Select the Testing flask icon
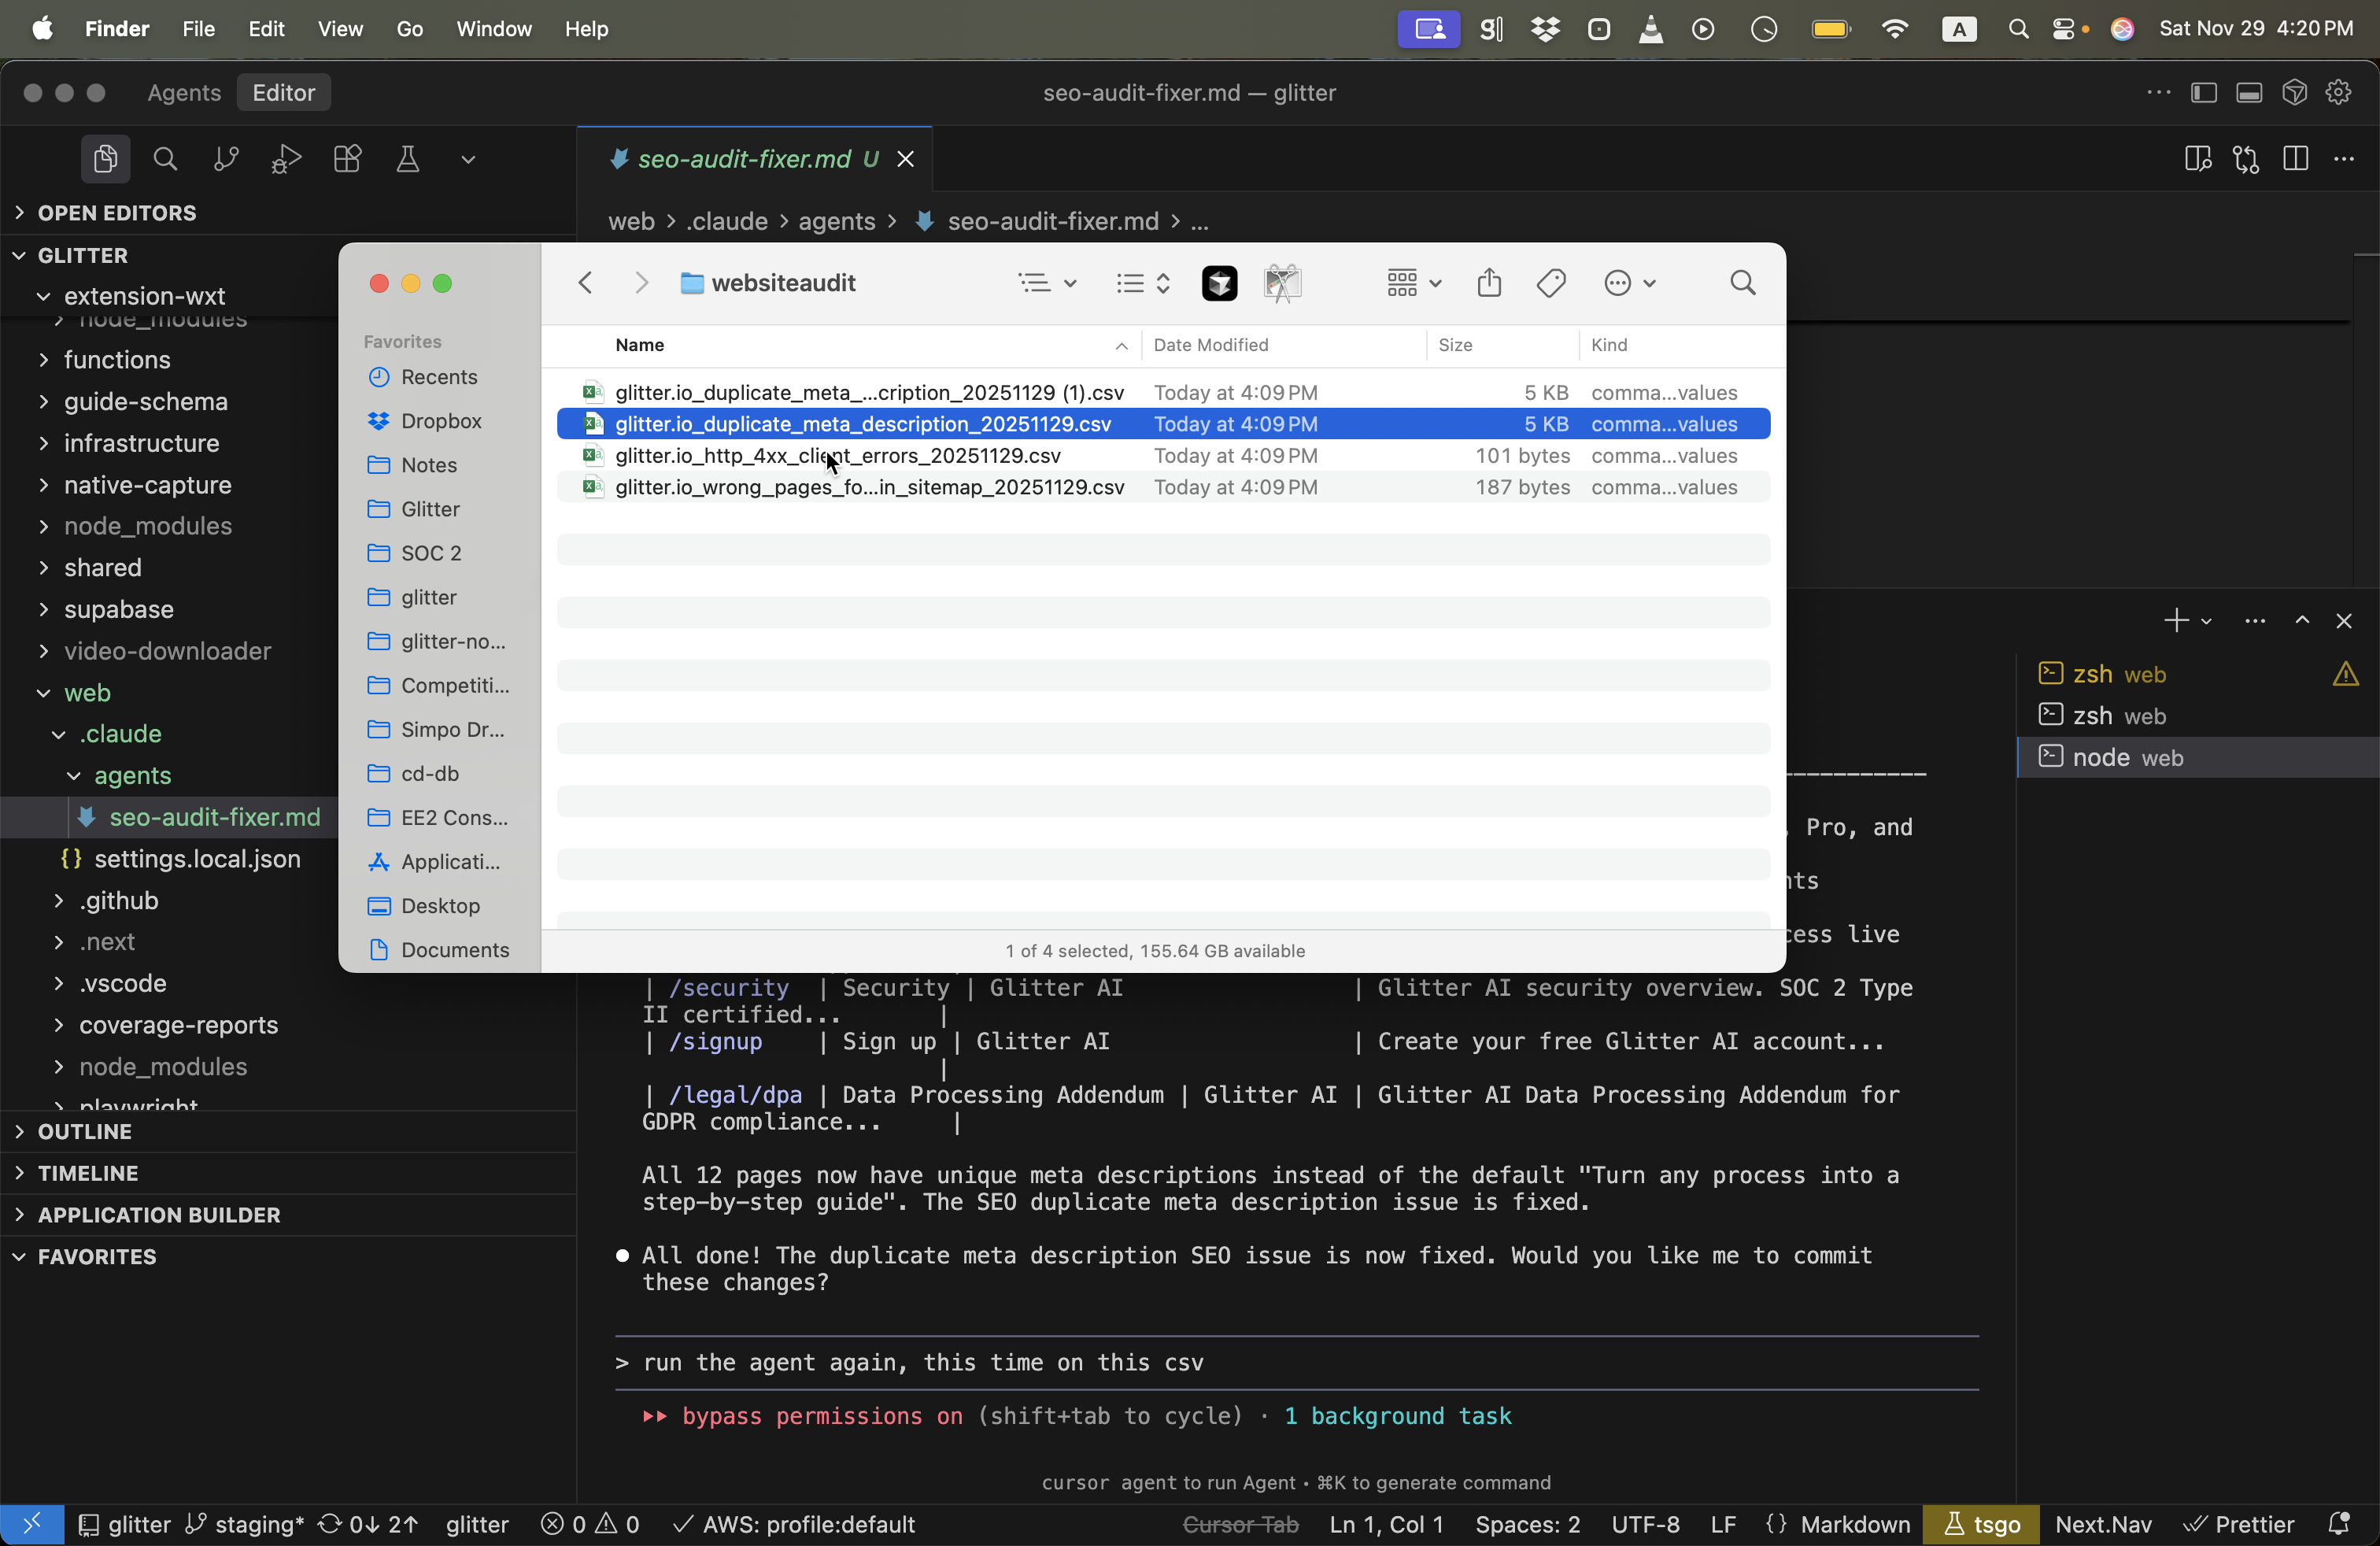Screen dimensions: 2380x1546 pos(407,159)
